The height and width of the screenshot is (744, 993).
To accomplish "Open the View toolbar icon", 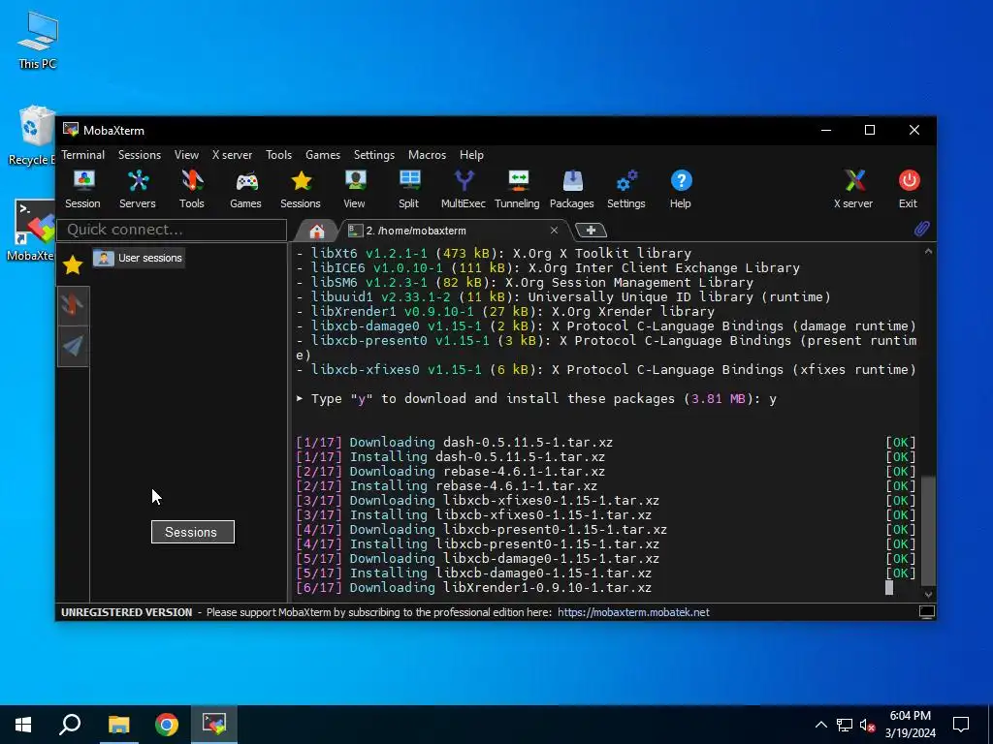I will tap(355, 189).
